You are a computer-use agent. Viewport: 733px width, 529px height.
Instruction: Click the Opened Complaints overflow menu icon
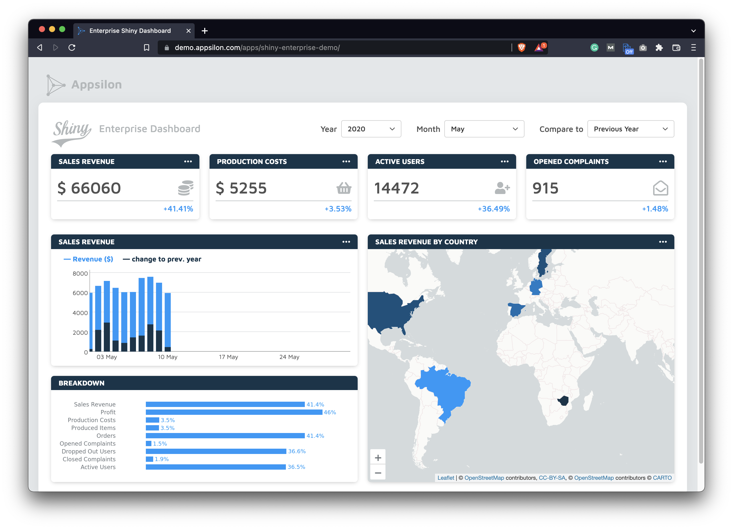tap(662, 161)
